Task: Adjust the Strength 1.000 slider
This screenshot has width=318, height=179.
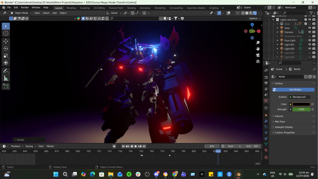Action: tap(301, 109)
